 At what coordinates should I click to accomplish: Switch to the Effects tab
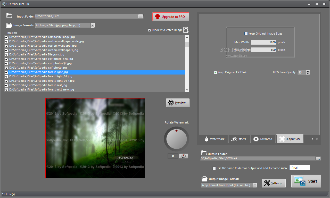coord(239,139)
